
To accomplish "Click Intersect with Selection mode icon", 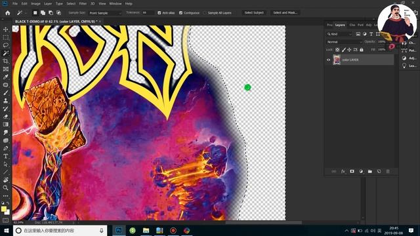I will point(58,13).
